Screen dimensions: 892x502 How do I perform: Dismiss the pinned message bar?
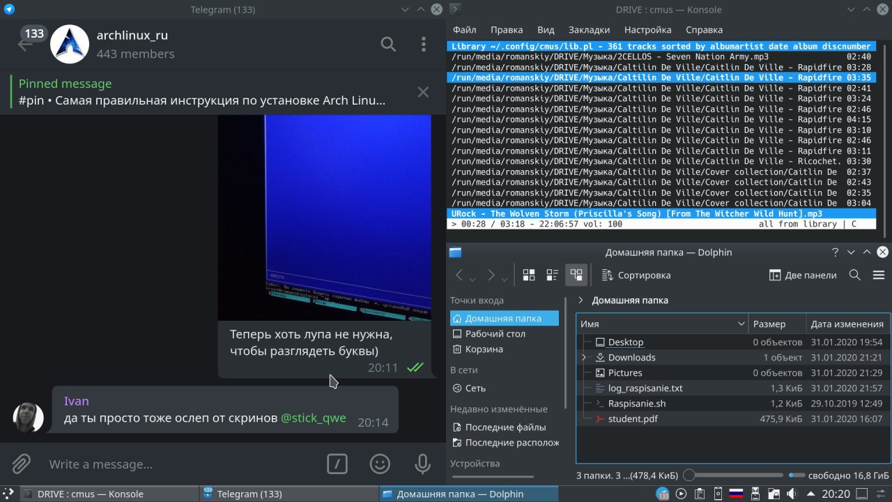[423, 92]
